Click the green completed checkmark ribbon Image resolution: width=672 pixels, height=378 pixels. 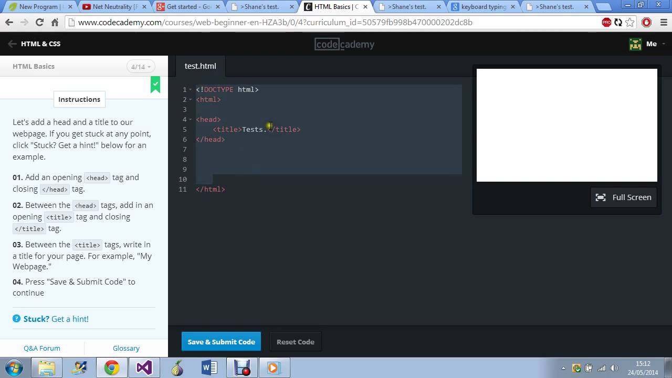point(155,85)
